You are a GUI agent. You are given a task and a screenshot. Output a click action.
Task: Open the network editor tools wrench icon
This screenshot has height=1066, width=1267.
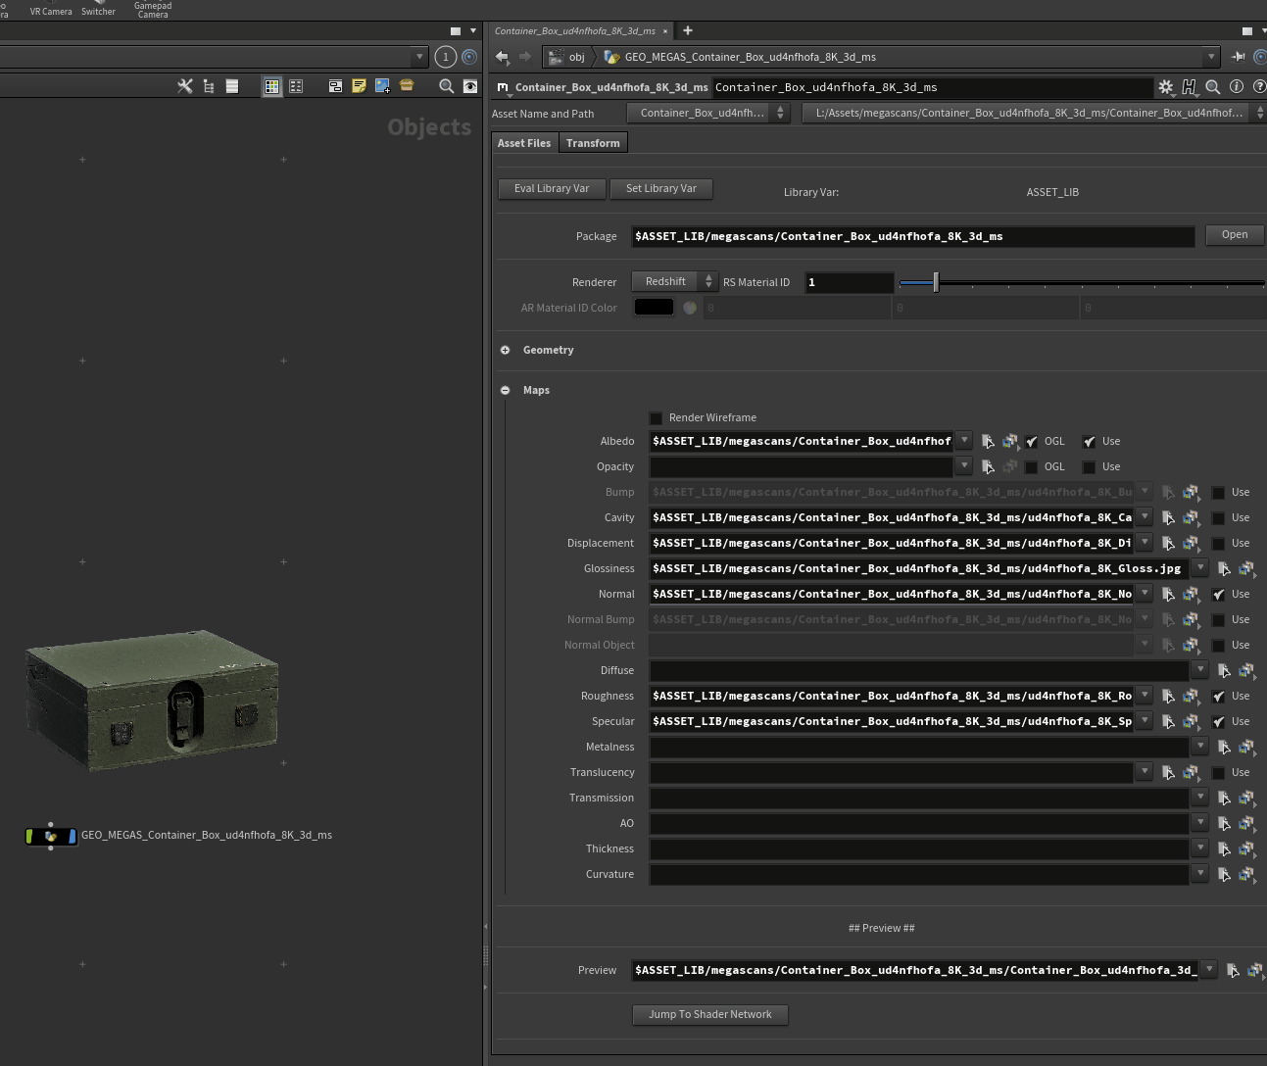click(184, 86)
